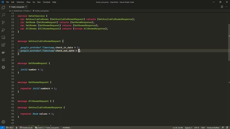
Task: Open the Run and Debug view
Action: (x=3, y=30)
